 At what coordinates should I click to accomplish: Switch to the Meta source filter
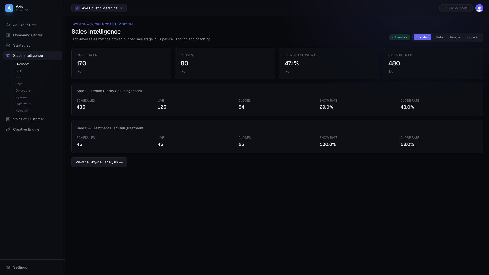(x=439, y=37)
